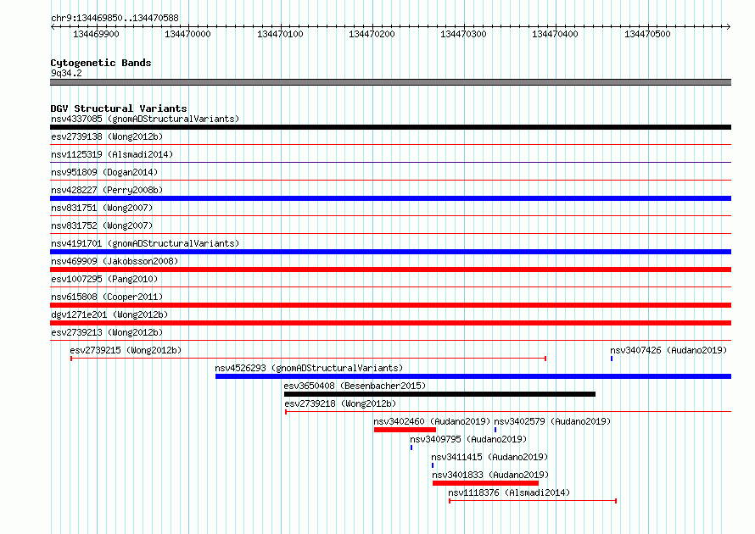The width and height of the screenshot is (755, 534).
Task: Select variant nsv3409795 (Audano2019) label
Action: pyautogui.click(x=468, y=439)
